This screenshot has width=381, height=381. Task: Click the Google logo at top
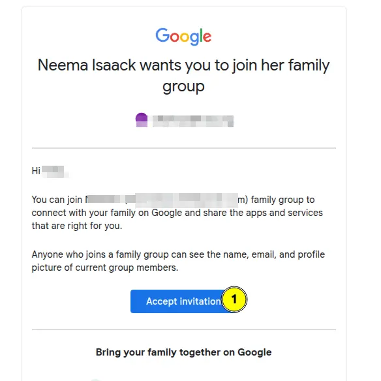[x=183, y=37]
